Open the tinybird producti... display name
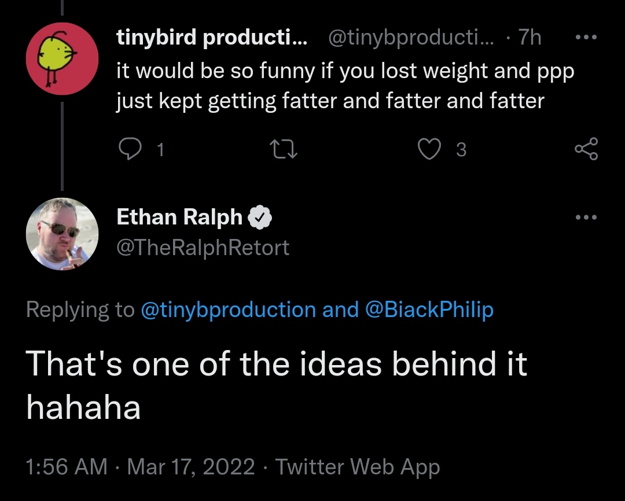 coord(212,38)
